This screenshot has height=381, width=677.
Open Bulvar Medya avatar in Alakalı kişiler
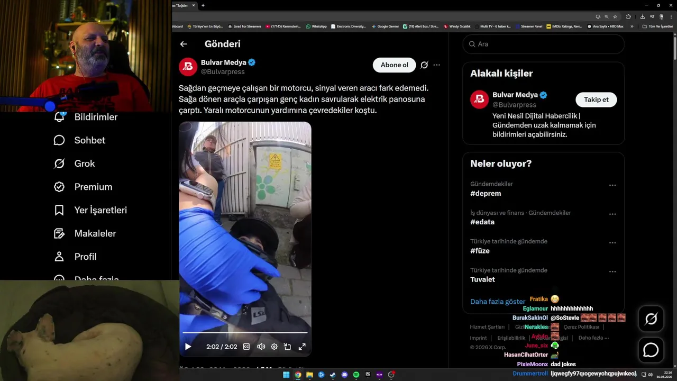pos(480,99)
